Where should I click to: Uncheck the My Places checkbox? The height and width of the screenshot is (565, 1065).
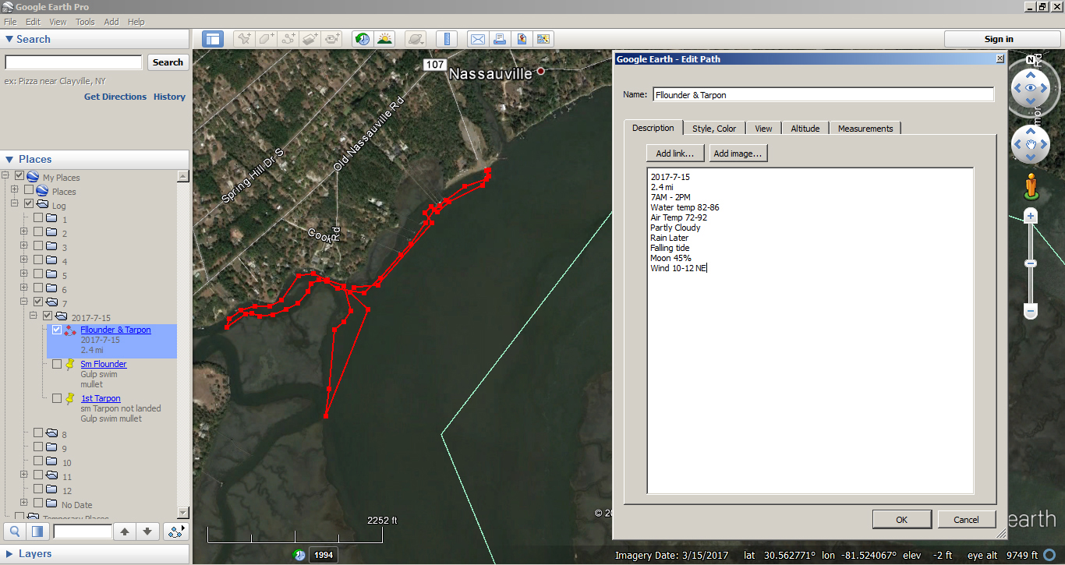19,177
